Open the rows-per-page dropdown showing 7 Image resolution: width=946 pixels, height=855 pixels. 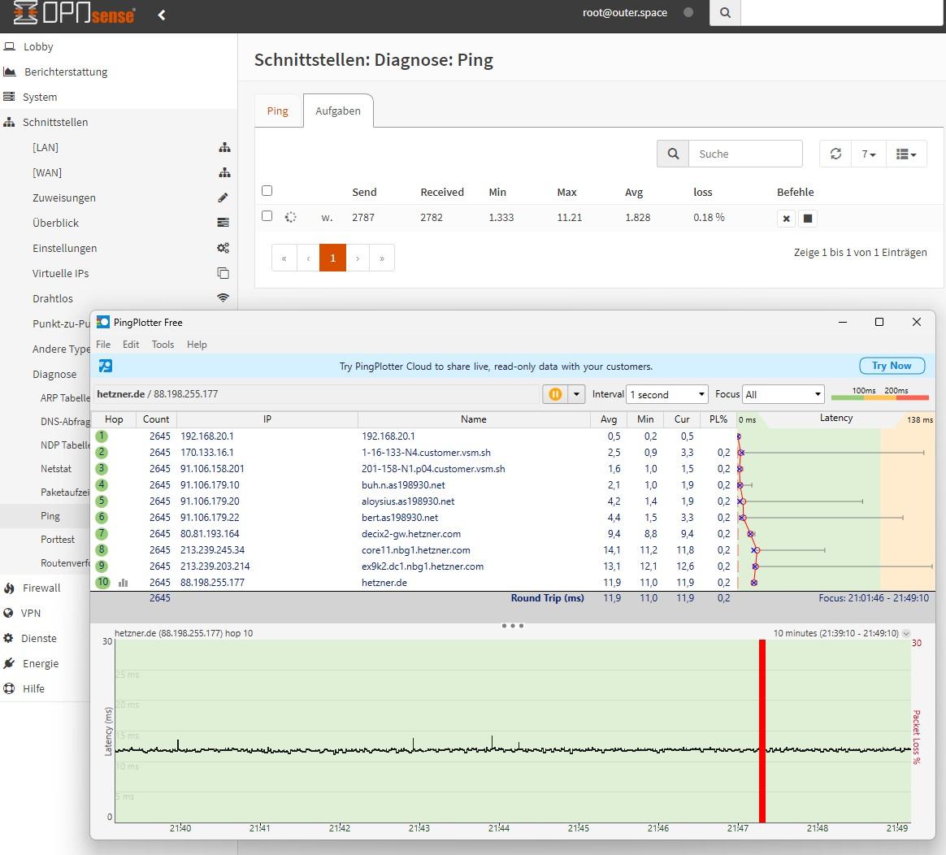click(x=868, y=154)
